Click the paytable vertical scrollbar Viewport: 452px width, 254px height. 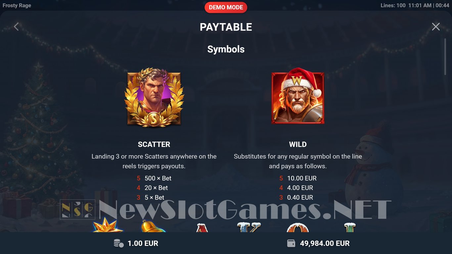click(445, 57)
